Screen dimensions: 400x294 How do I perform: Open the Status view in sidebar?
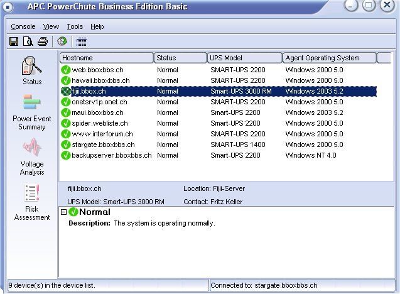coord(32,71)
